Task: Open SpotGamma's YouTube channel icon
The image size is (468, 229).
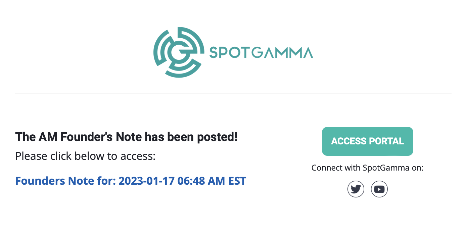Action: tap(379, 189)
